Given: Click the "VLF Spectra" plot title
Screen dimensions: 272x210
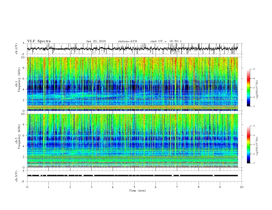Looking at the screenshot, I should tap(39, 41).
